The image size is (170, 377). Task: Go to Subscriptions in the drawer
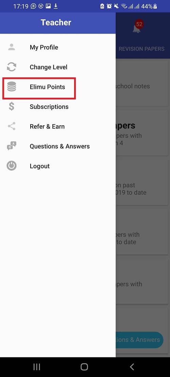point(58,107)
